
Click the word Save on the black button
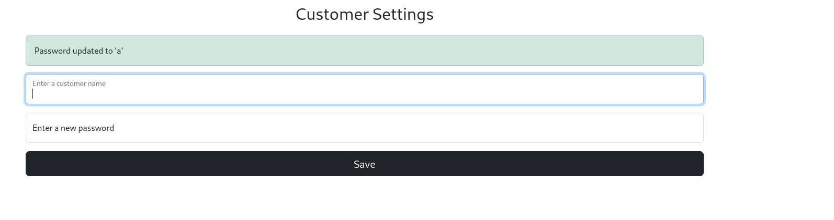pyautogui.click(x=364, y=164)
